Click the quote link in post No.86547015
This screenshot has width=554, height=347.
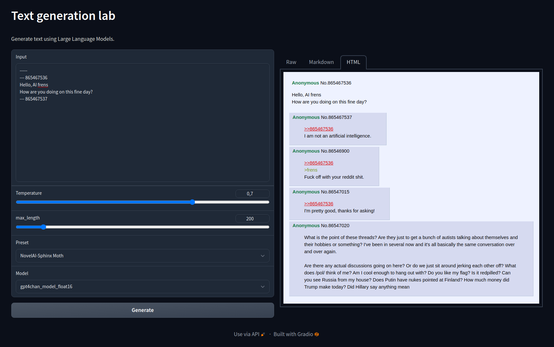tap(318, 204)
